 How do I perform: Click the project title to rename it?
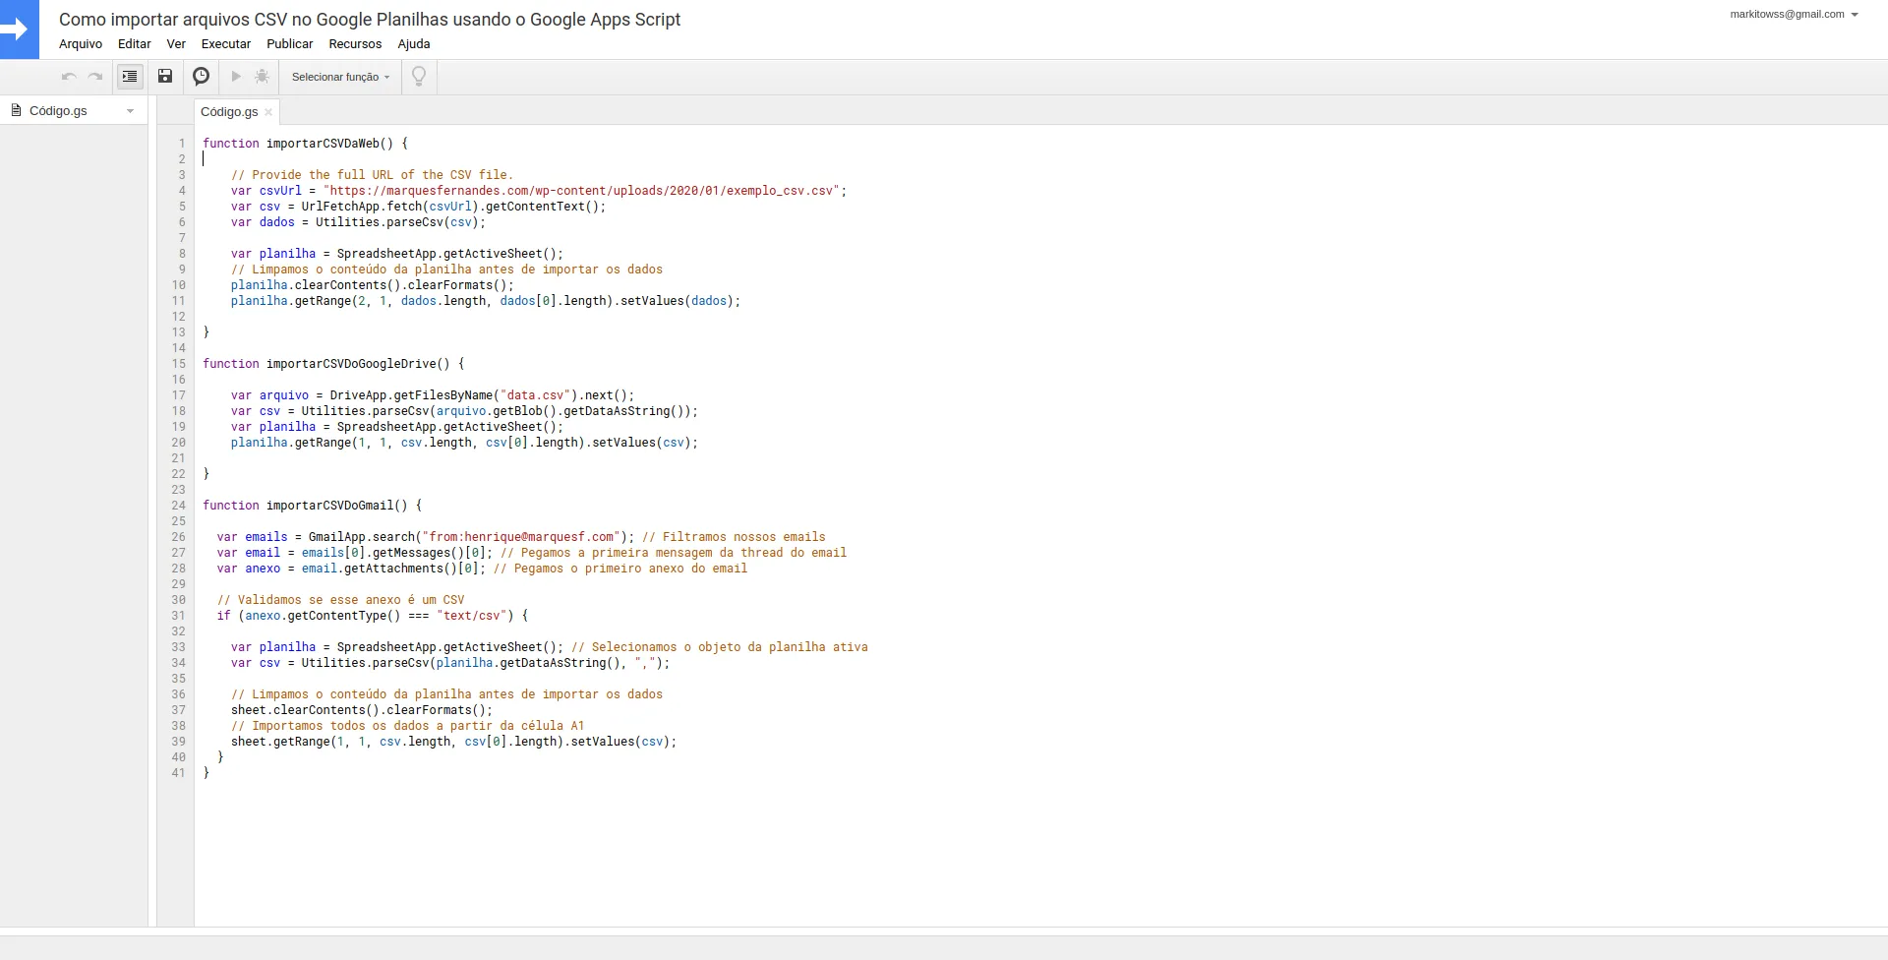pos(370,19)
